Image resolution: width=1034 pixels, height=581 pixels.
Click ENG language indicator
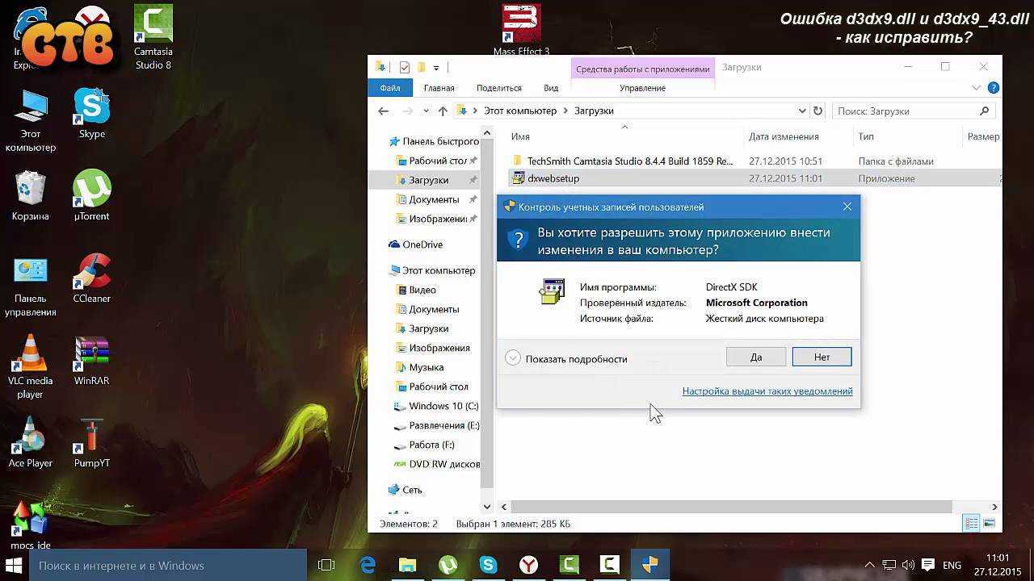(x=952, y=566)
